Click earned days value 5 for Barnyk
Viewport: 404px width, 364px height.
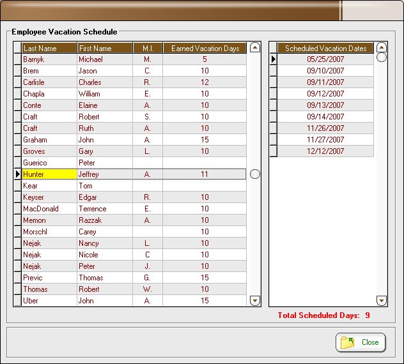click(x=205, y=59)
